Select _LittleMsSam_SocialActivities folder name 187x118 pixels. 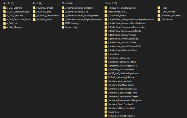pyautogui.click(x=122, y=42)
